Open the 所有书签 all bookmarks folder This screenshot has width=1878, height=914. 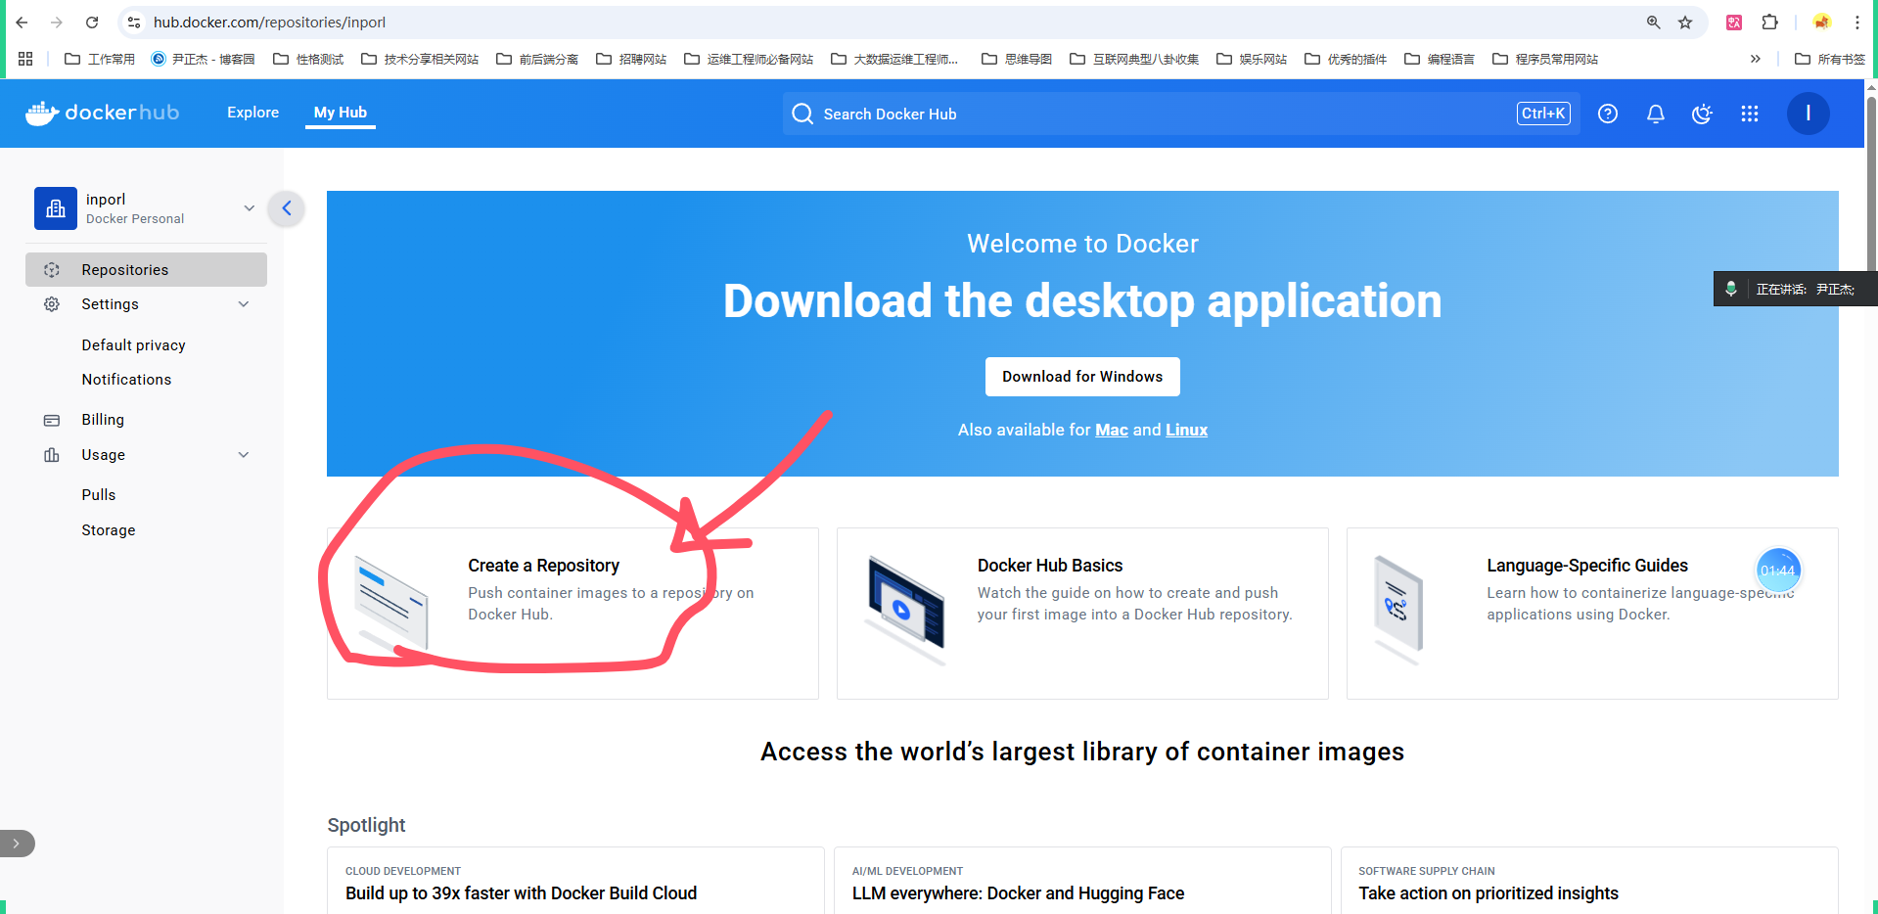tap(1830, 59)
